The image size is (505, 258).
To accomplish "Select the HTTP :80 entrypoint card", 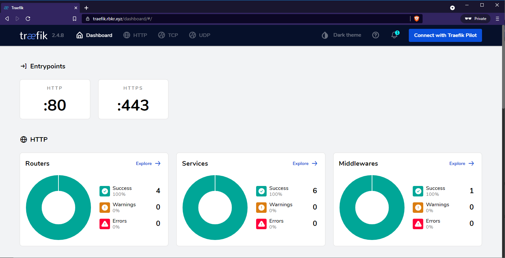I will click(55, 99).
